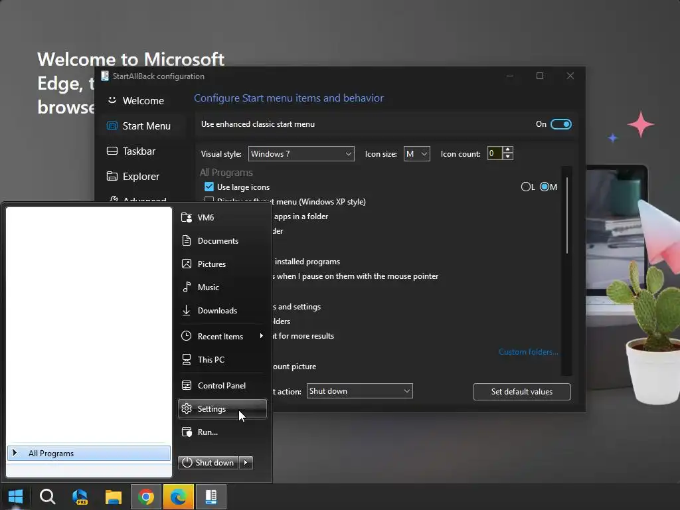Decrease Icon count with down arrow
Image resolution: width=680 pixels, height=510 pixels.
pyautogui.click(x=508, y=157)
